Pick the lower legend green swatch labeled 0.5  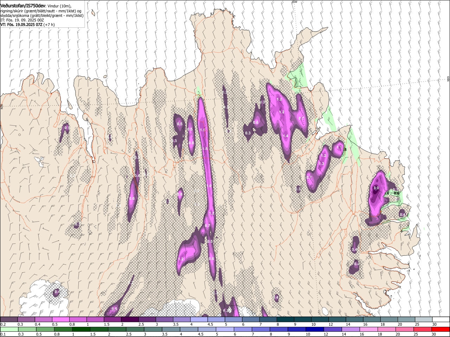45,329
